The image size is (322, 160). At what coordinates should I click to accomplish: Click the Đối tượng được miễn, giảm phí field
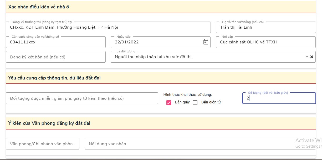coord(82,98)
